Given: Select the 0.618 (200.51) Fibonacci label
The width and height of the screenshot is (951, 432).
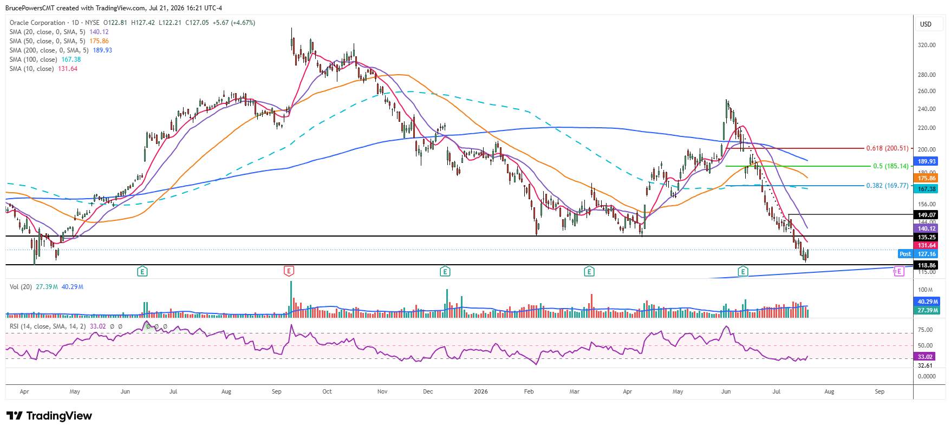Looking at the screenshot, I should pyautogui.click(x=887, y=148).
